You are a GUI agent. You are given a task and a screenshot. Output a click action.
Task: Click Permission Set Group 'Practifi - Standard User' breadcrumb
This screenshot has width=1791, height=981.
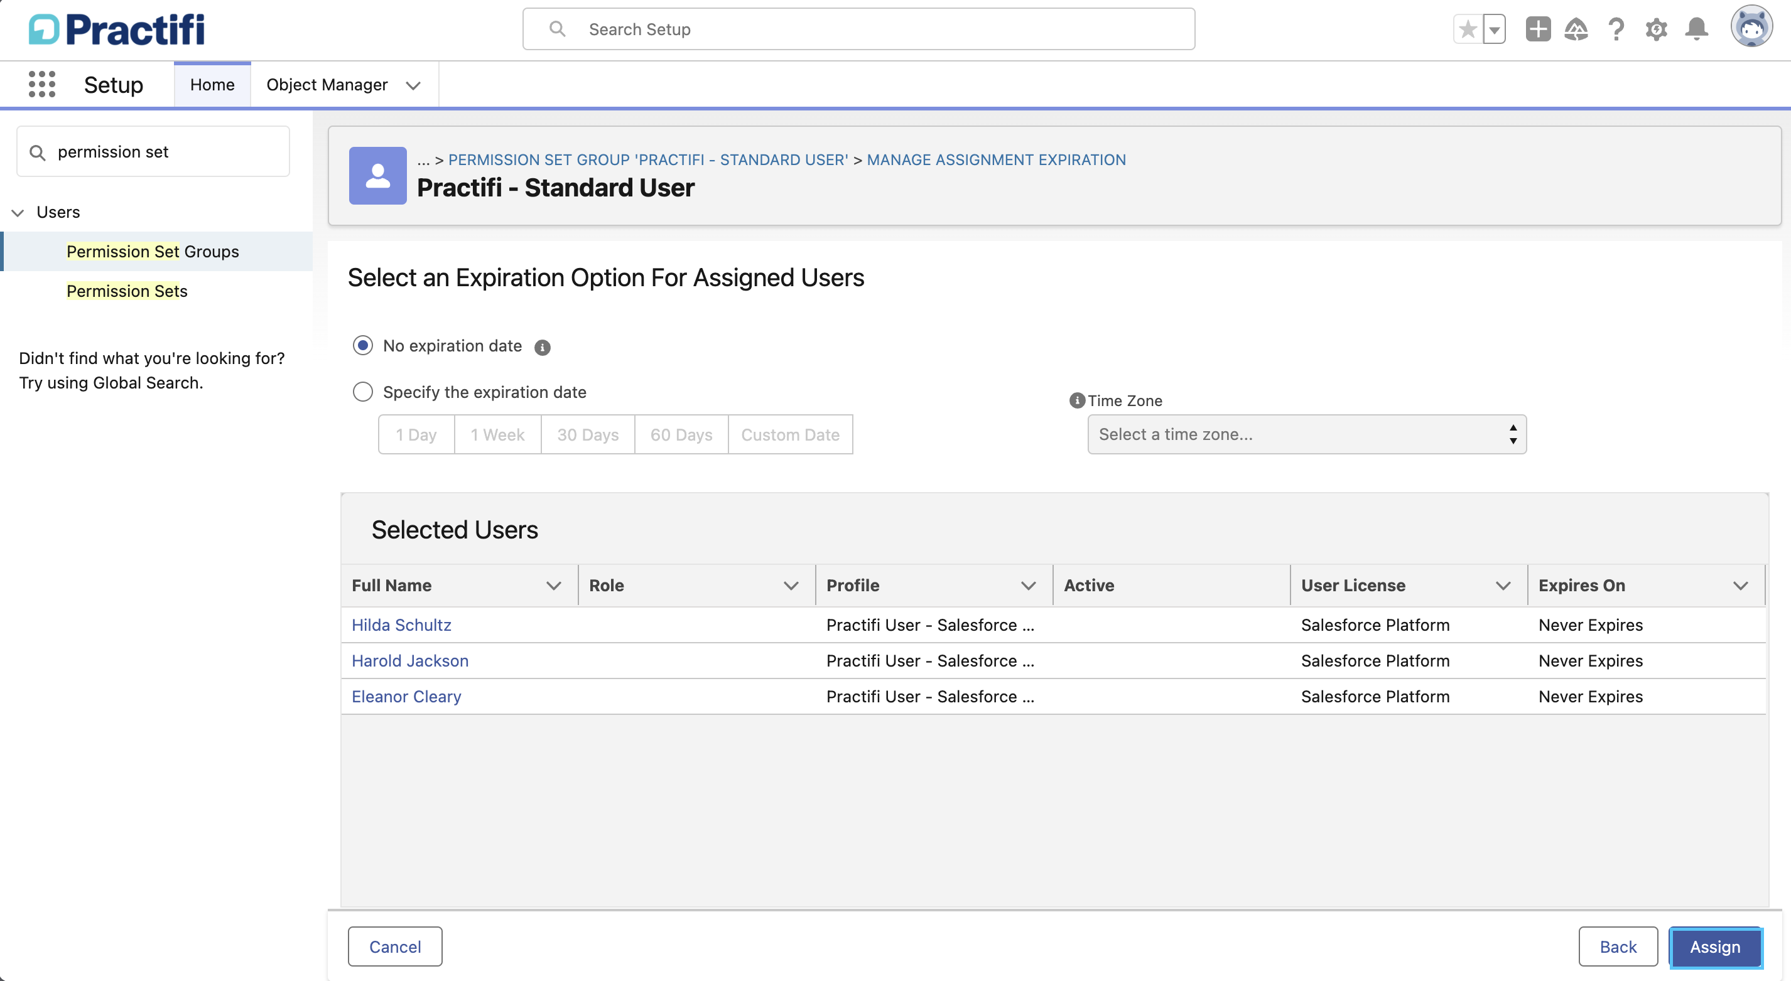pyautogui.click(x=648, y=160)
